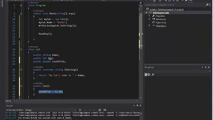
Task: Click the Solution Explorer search magnifier icon
Action: (x=207, y=5)
